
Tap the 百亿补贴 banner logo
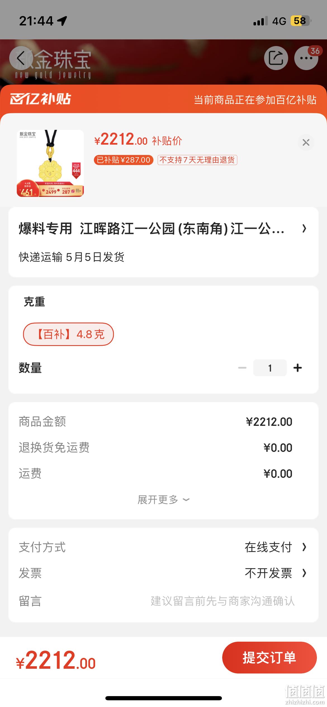[x=41, y=99]
